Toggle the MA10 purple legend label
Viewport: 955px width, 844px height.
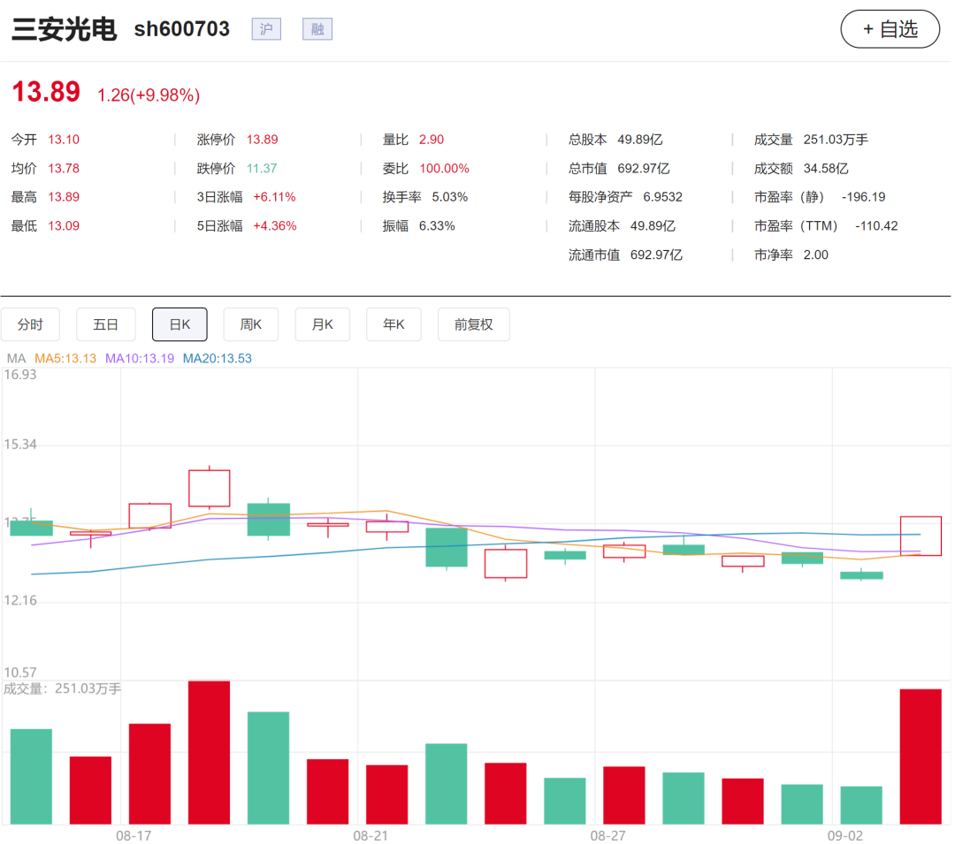(x=140, y=359)
